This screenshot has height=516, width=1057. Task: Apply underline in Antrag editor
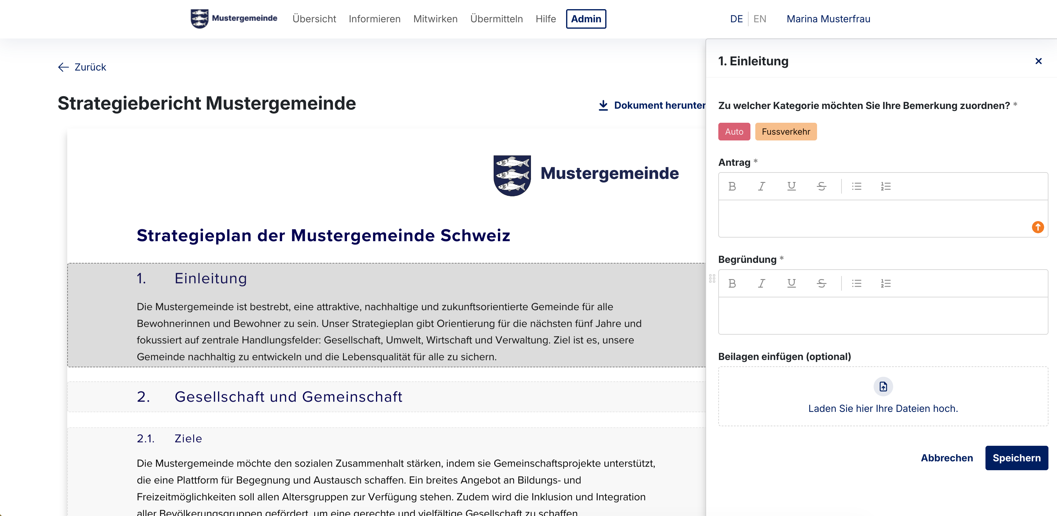pyautogui.click(x=791, y=187)
